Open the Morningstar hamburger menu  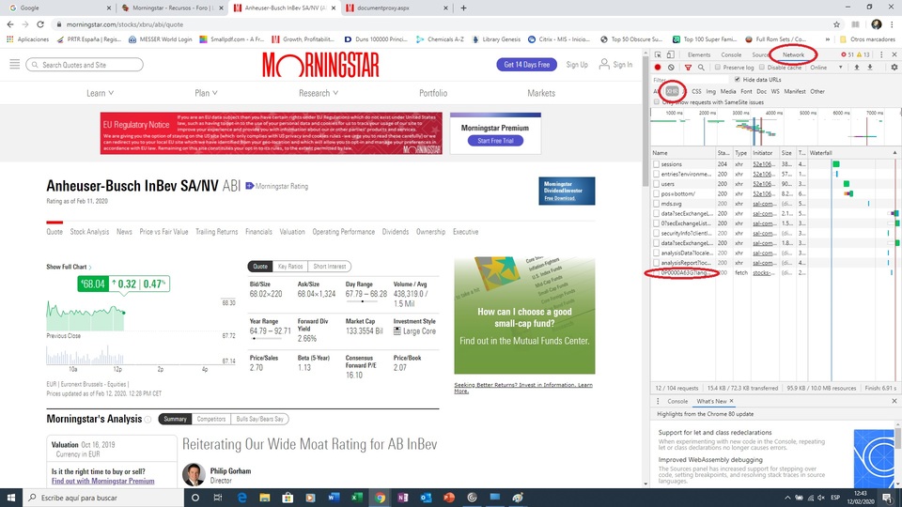click(15, 65)
